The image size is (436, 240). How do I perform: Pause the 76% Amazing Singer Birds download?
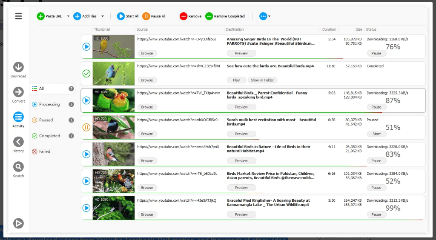[376, 53]
